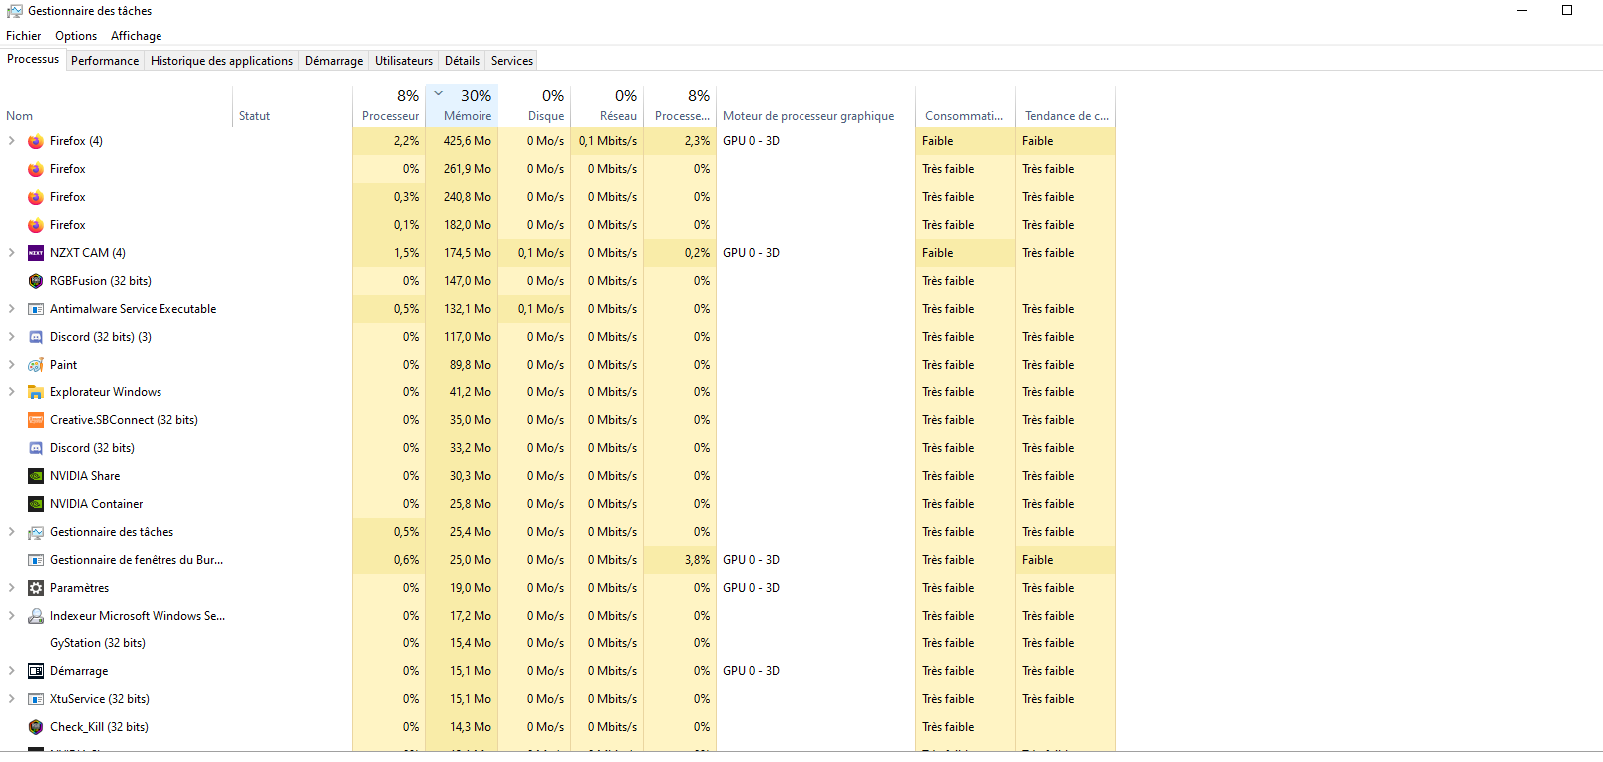
Task: Click the Paint process icon
Action: pos(36,365)
